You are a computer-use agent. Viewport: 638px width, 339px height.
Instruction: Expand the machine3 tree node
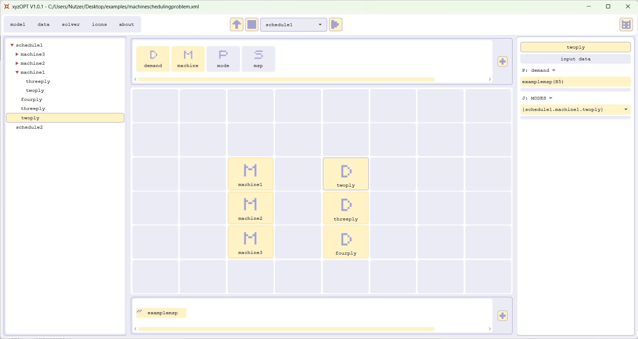[x=17, y=54]
